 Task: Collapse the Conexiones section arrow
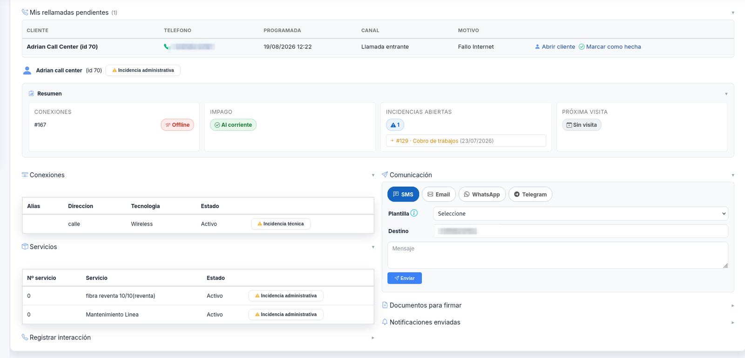point(373,175)
